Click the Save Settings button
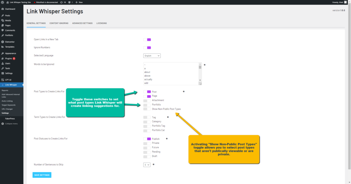Screen dimensions: 351x184 (x=42, y=175)
